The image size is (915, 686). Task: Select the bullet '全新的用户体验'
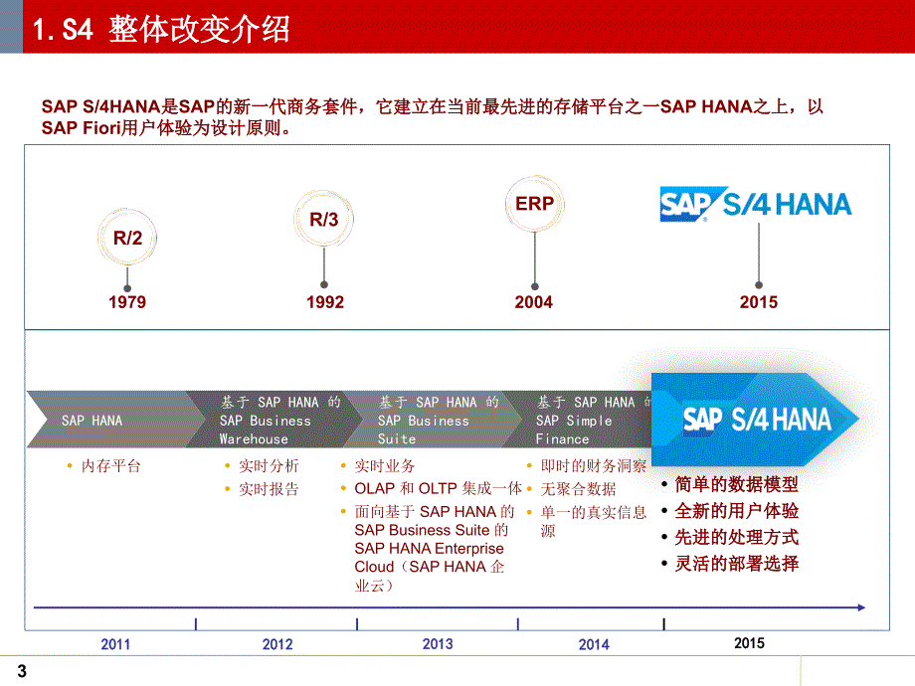click(x=736, y=511)
